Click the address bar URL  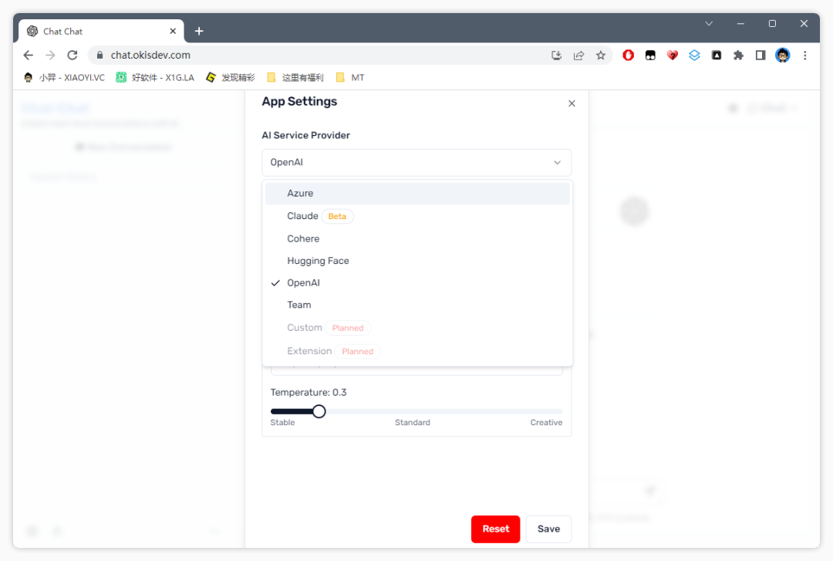150,55
